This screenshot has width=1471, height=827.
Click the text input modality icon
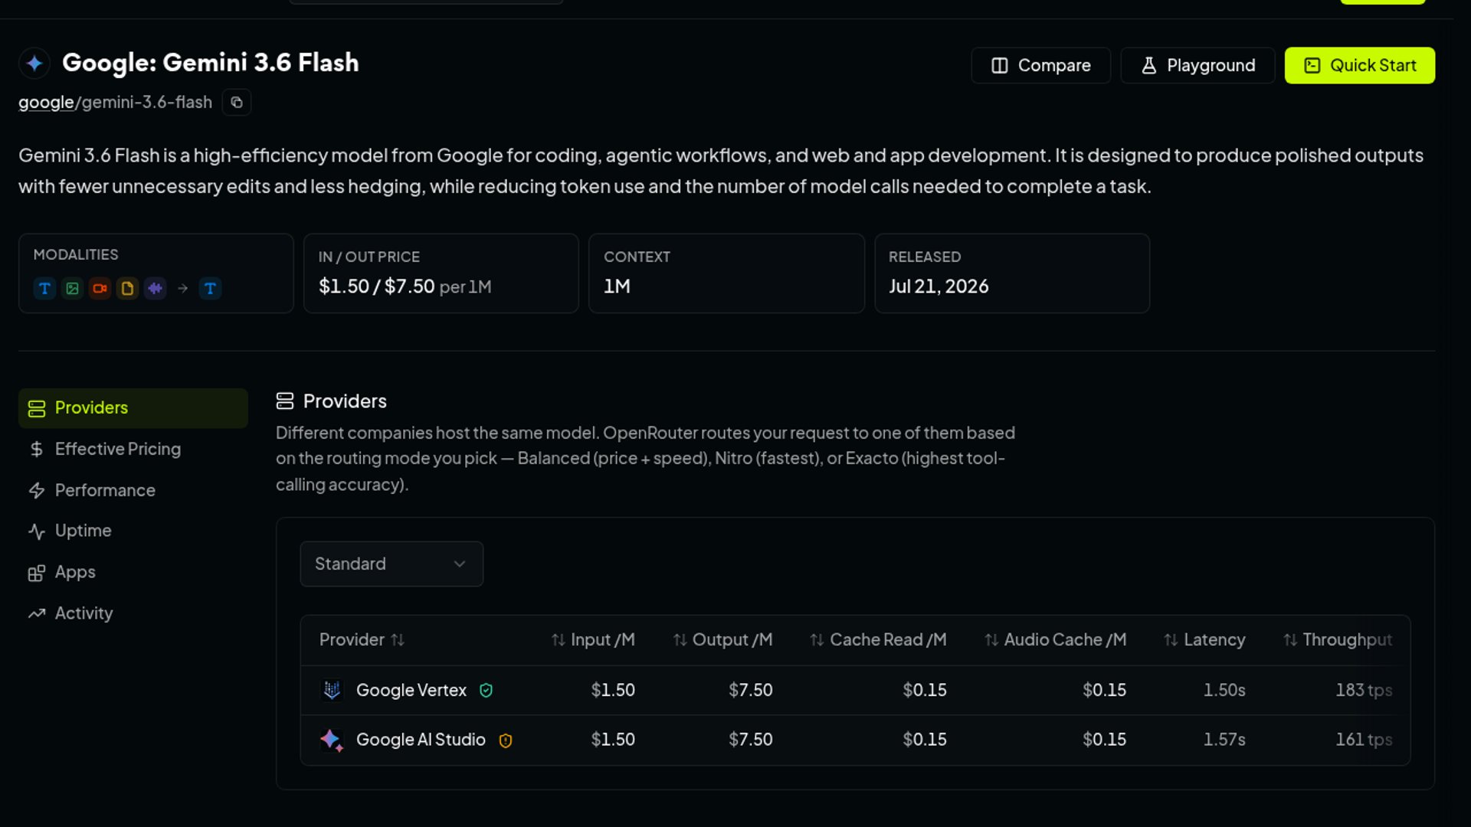coord(44,289)
